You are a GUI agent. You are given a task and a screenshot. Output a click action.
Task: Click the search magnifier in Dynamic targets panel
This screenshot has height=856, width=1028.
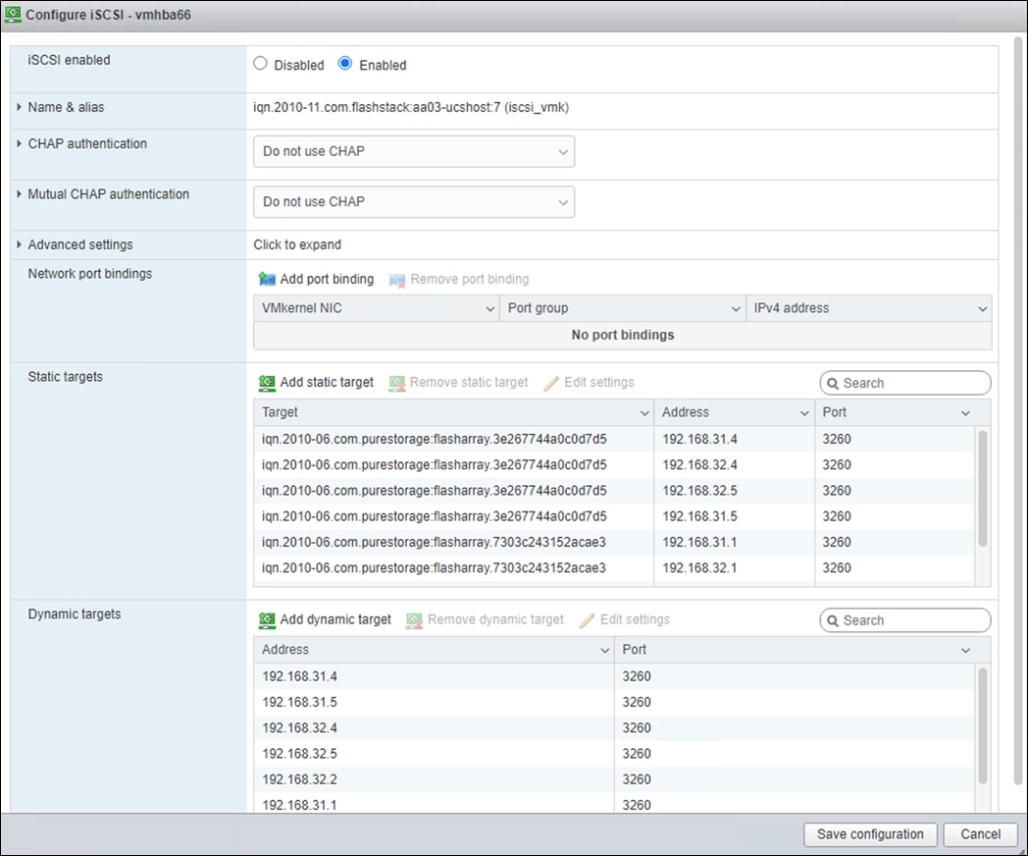[x=833, y=619]
